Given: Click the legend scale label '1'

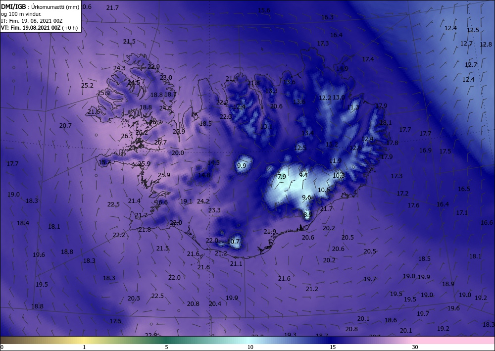Looking at the screenshot, I should point(84,347).
